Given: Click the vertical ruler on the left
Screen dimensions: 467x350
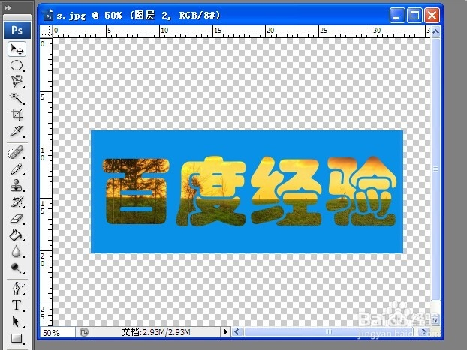Looking at the screenshot, I should [46, 182].
